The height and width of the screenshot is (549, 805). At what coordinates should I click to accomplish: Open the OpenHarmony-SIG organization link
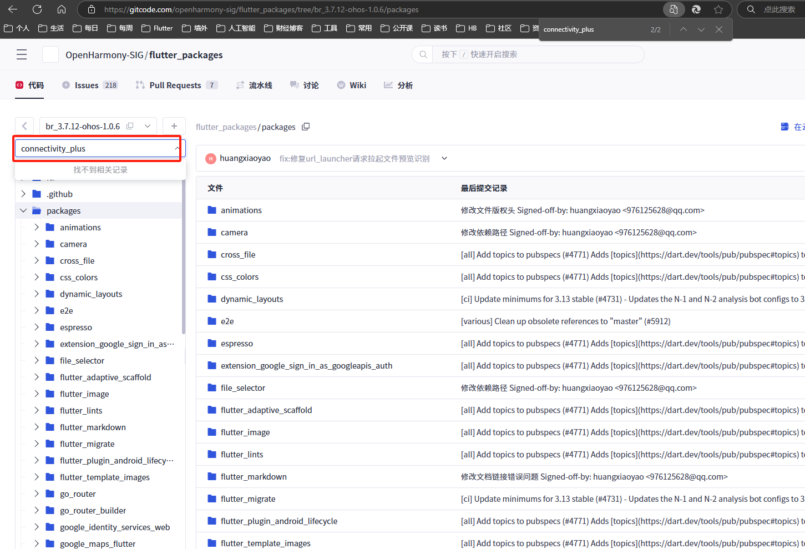point(104,55)
